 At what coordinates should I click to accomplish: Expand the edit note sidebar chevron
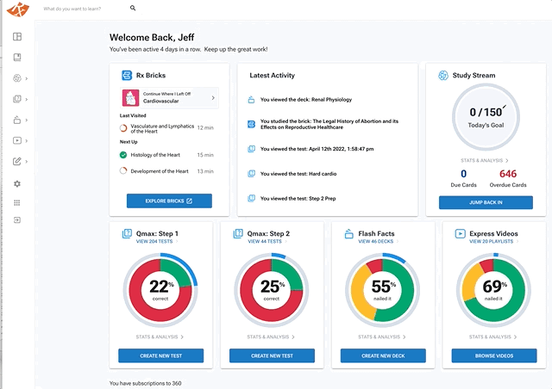pos(27,162)
